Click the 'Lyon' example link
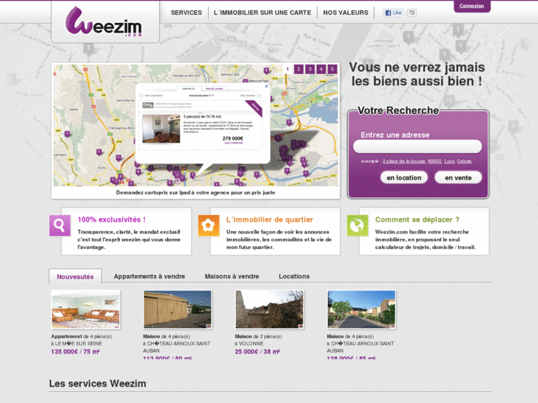The width and height of the screenshot is (538, 403). pos(449,161)
